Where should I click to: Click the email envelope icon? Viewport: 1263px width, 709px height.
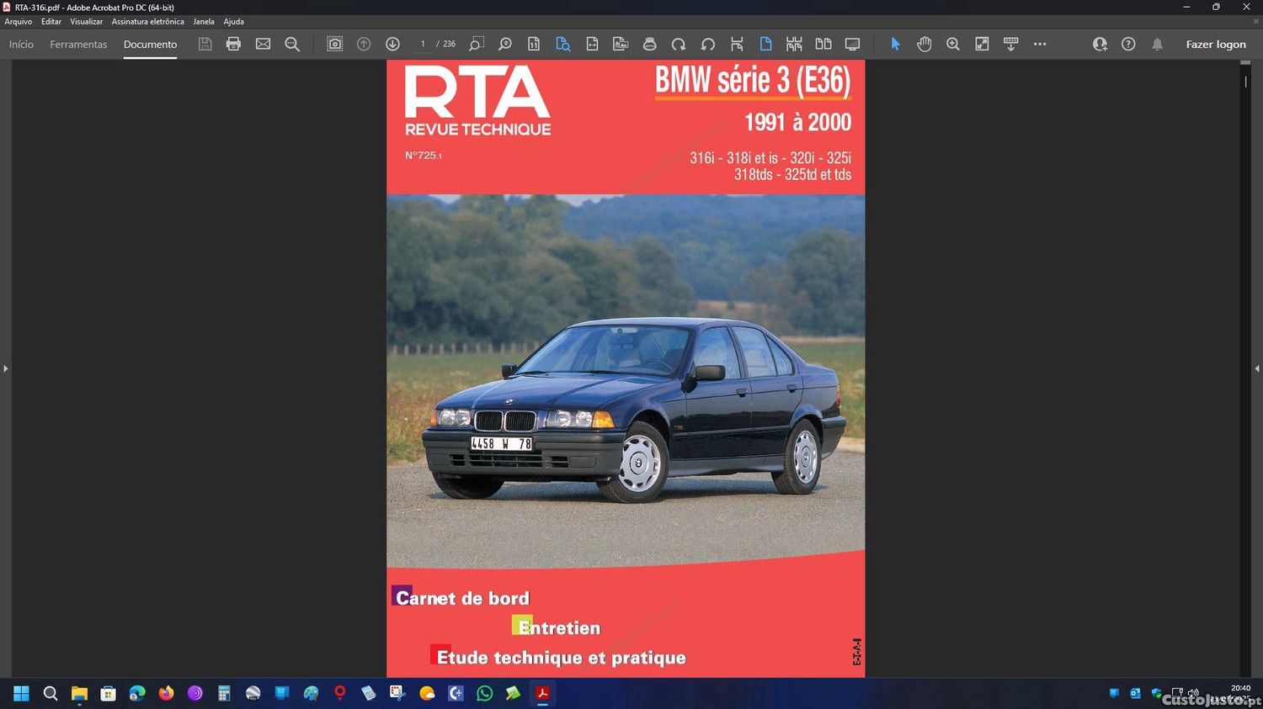263,44
